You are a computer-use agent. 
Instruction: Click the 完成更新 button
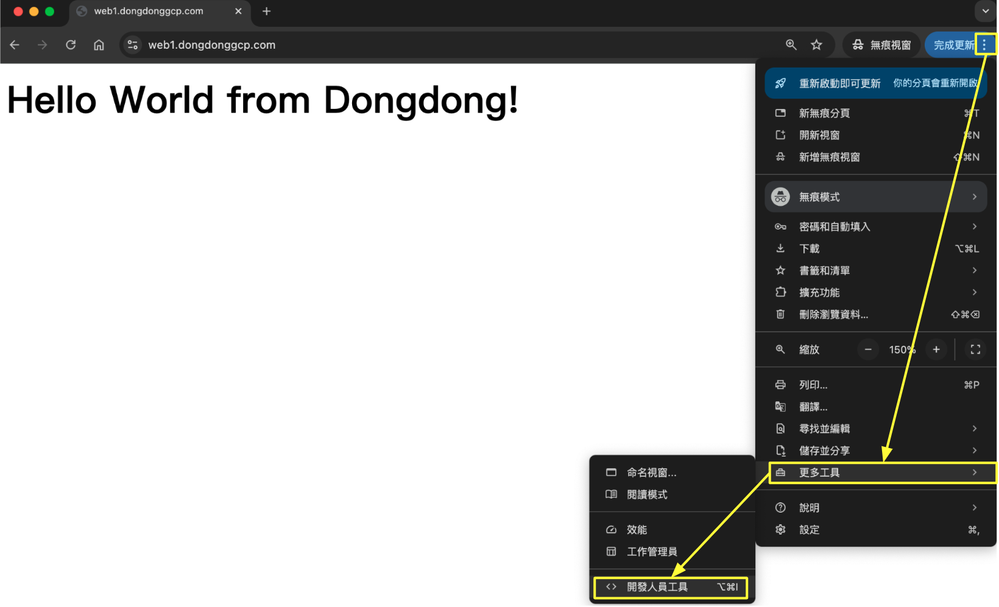[x=951, y=45]
